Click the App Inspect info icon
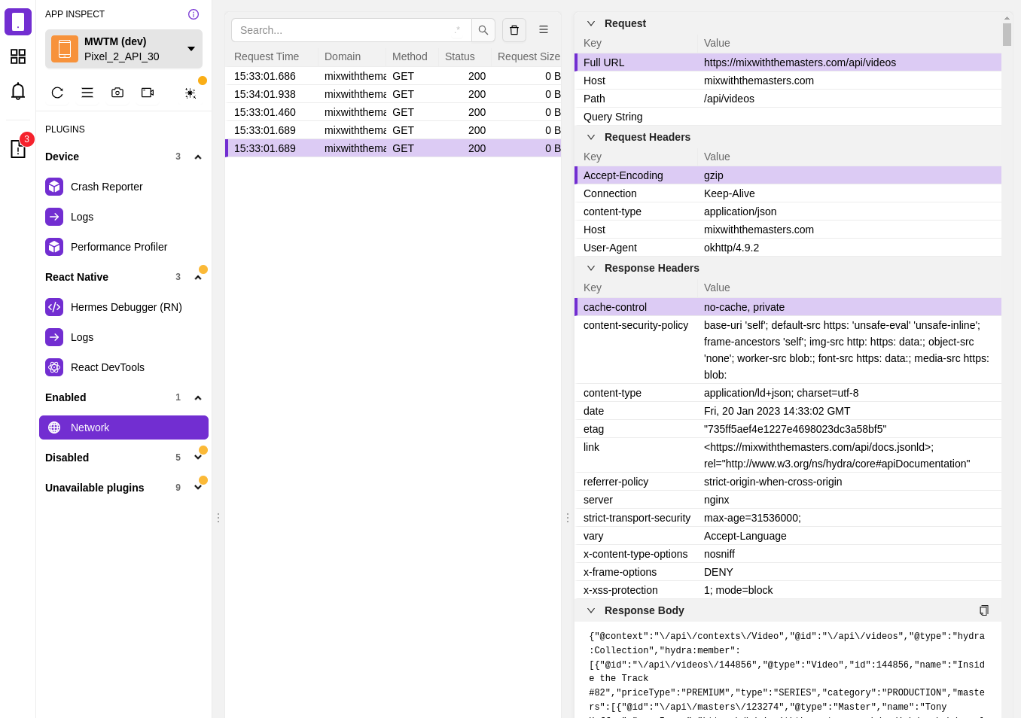This screenshot has height=718, width=1021. tap(194, 14)
